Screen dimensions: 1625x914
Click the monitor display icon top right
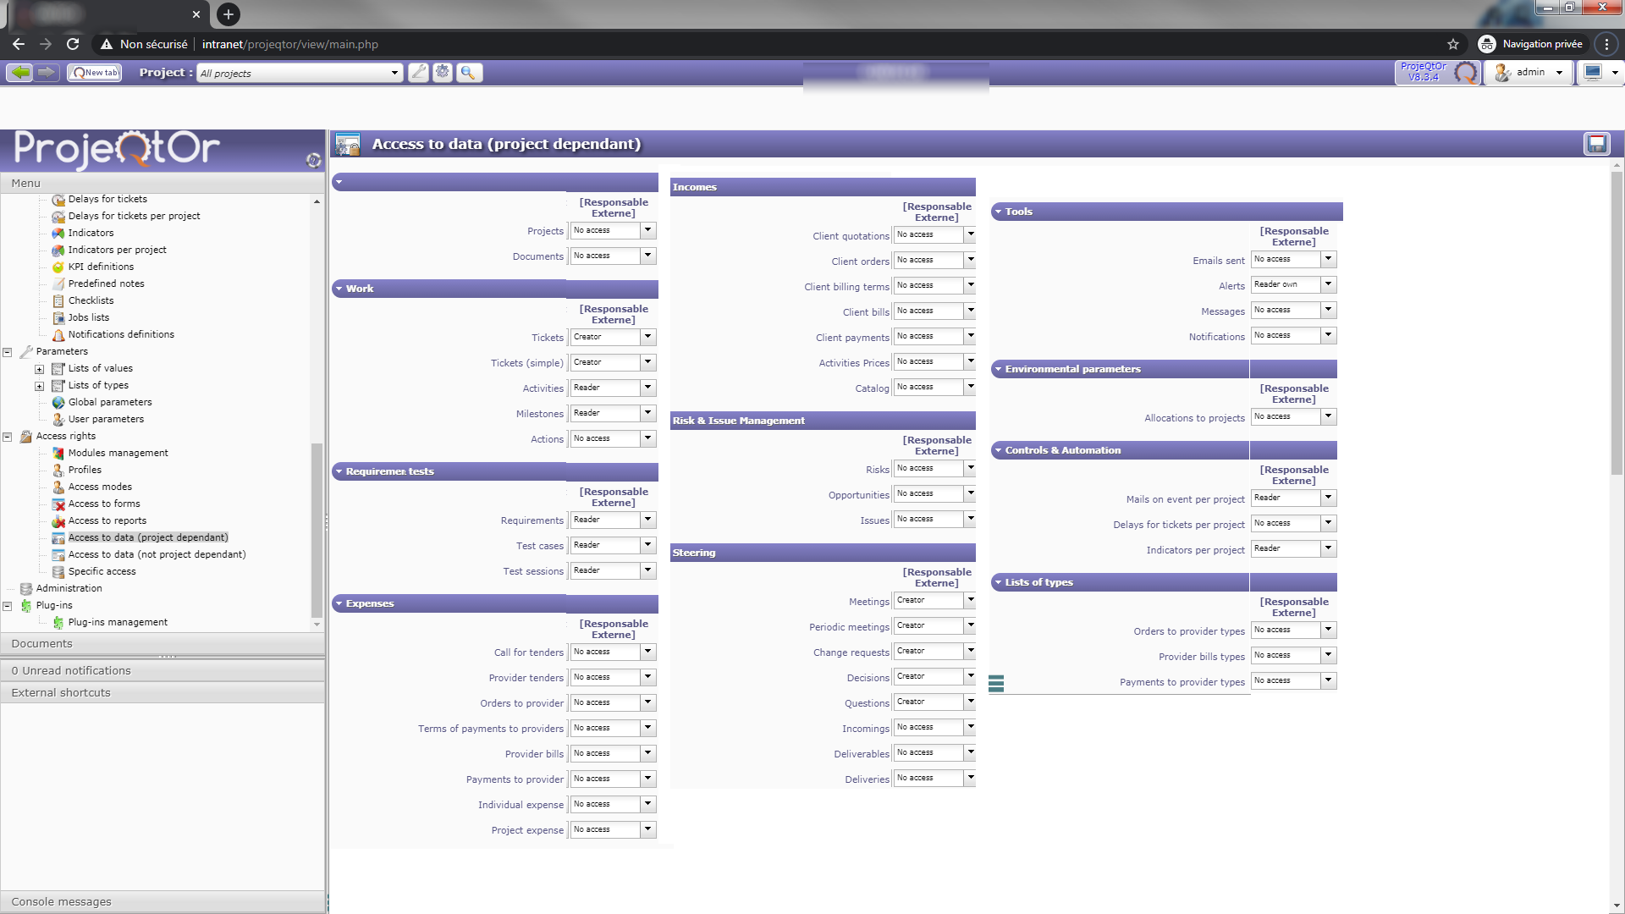[x=1593, y=73]
